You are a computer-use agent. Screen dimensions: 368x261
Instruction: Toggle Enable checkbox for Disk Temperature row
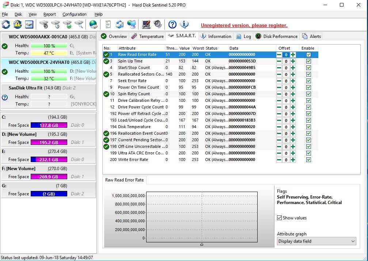click(x=308, y=127)
